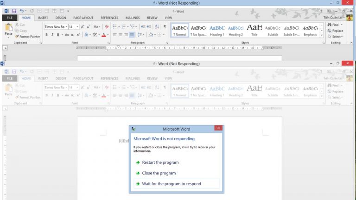The height and width of the screenshot is (200, 356).
Task: Toggle Underline in top Word window
Action: point(58,35)
